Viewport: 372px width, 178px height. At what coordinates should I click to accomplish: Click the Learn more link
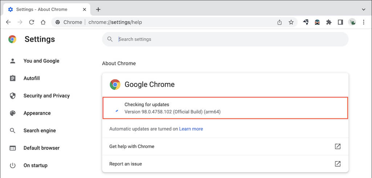tap(191, 129)
